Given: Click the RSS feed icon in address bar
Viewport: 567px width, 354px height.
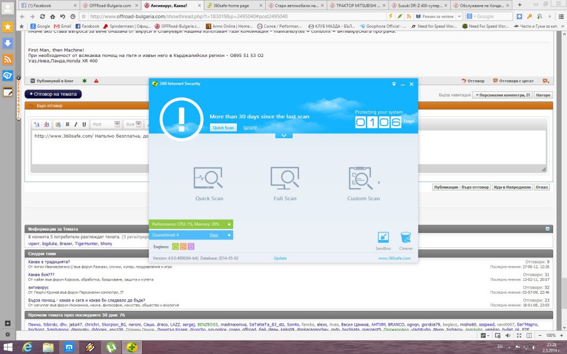Looking at the screenshot, I should [409, 16].
